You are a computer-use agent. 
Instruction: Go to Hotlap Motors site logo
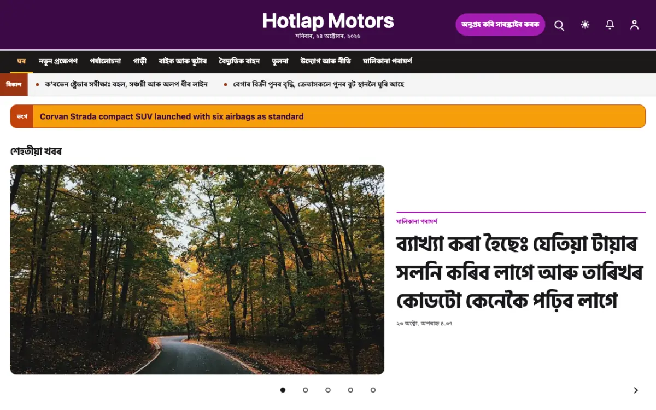tap(328, 21)
